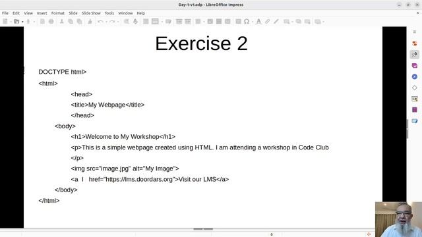
Task: Open the sidebar Styles deck
Action: 415,55
